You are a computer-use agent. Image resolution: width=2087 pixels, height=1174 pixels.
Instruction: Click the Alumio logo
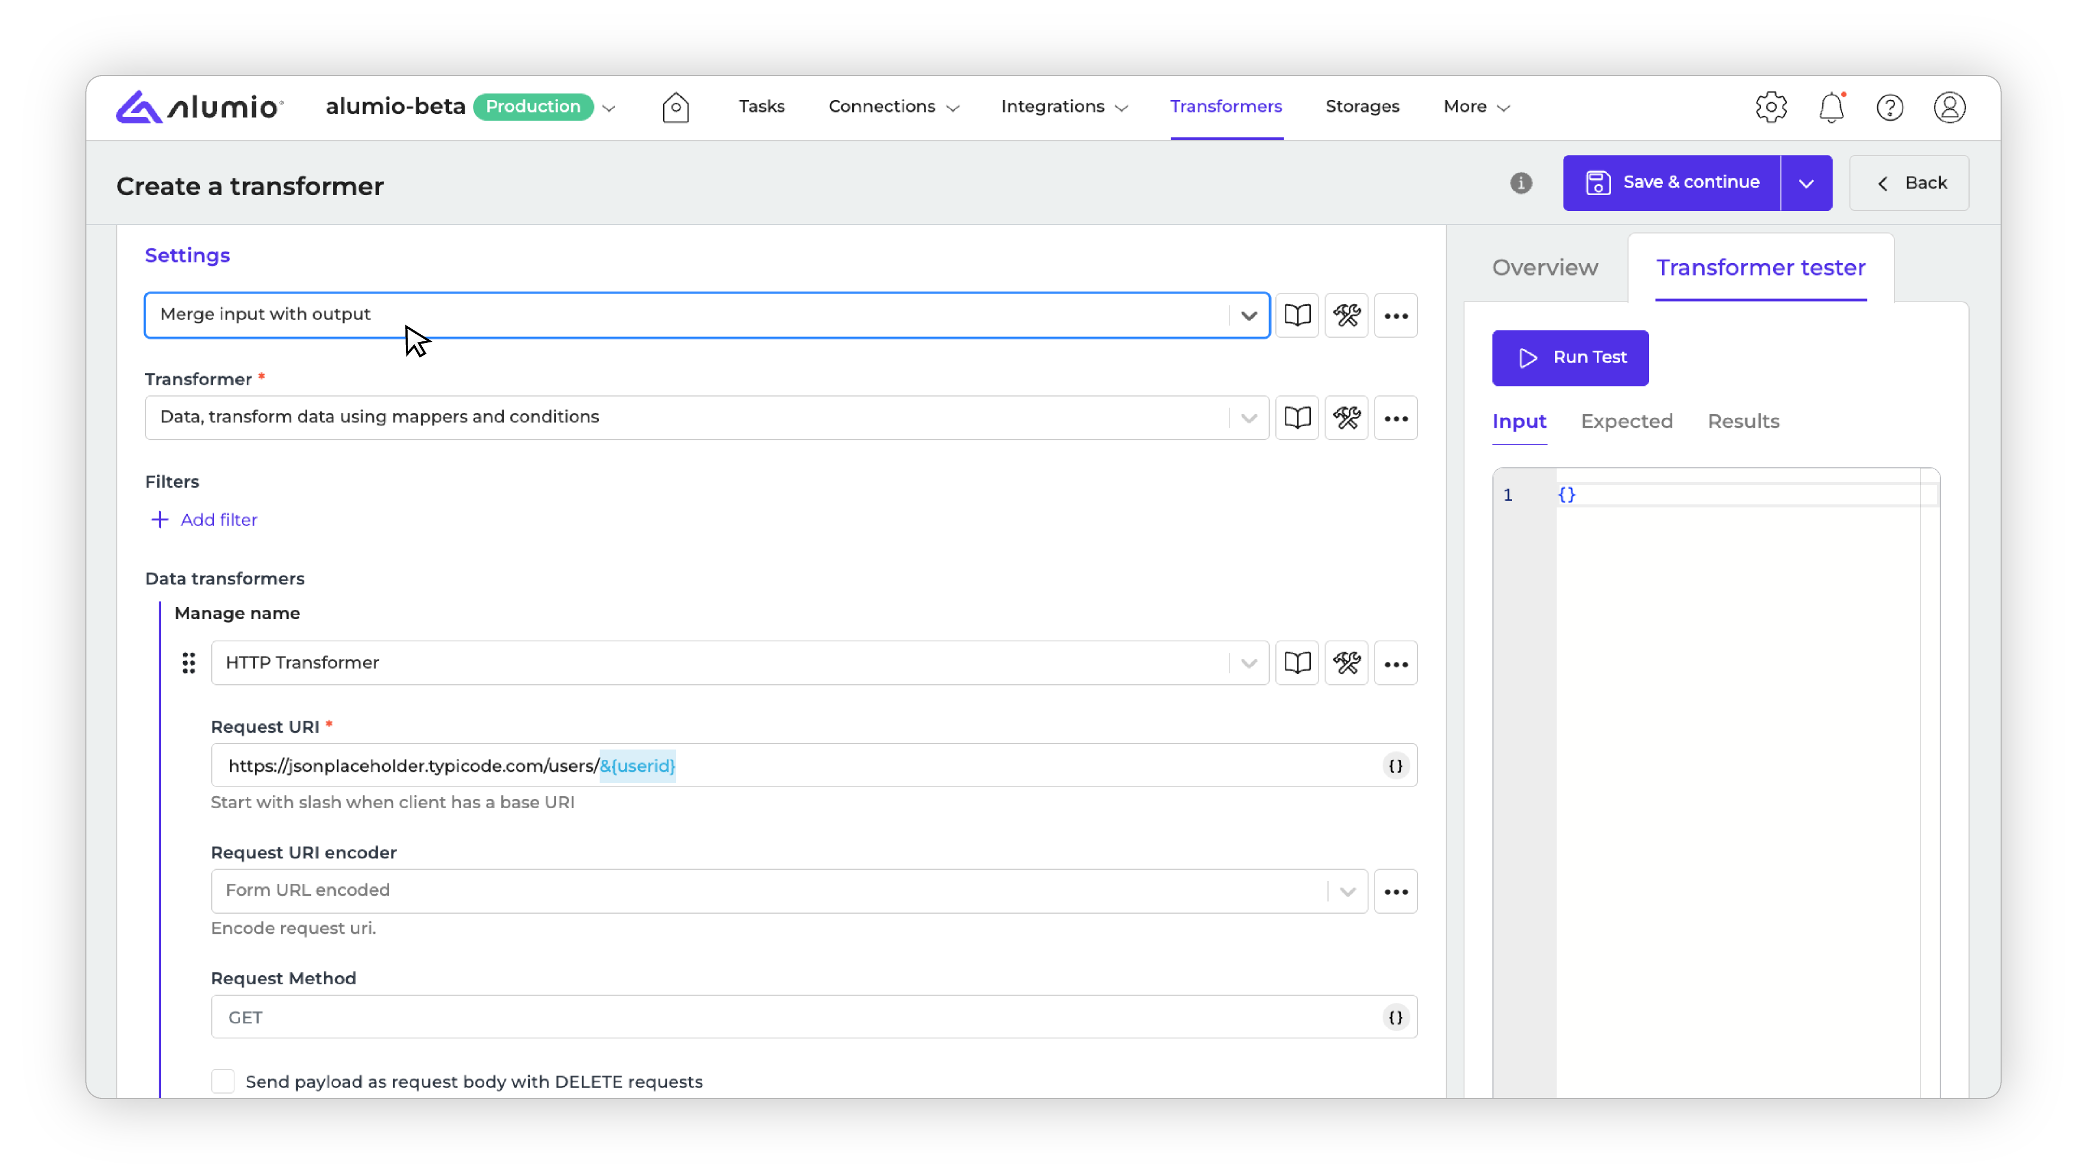point(199,107)
